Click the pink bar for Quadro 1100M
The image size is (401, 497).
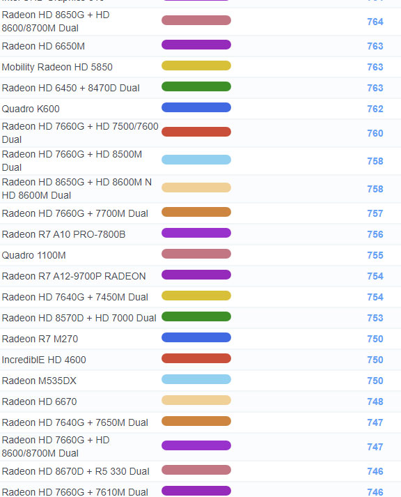(x=196, y=254)
